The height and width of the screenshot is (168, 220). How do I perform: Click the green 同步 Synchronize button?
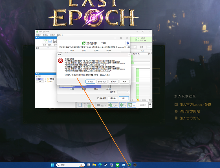point(141,39)
